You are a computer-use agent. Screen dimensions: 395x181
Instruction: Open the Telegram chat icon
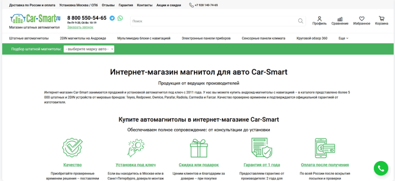[x=112, y=18]
